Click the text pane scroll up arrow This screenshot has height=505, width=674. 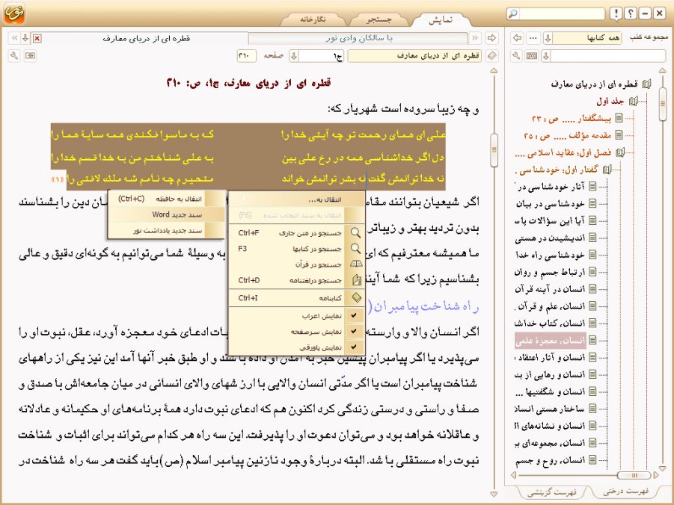(x=494, y=70)
